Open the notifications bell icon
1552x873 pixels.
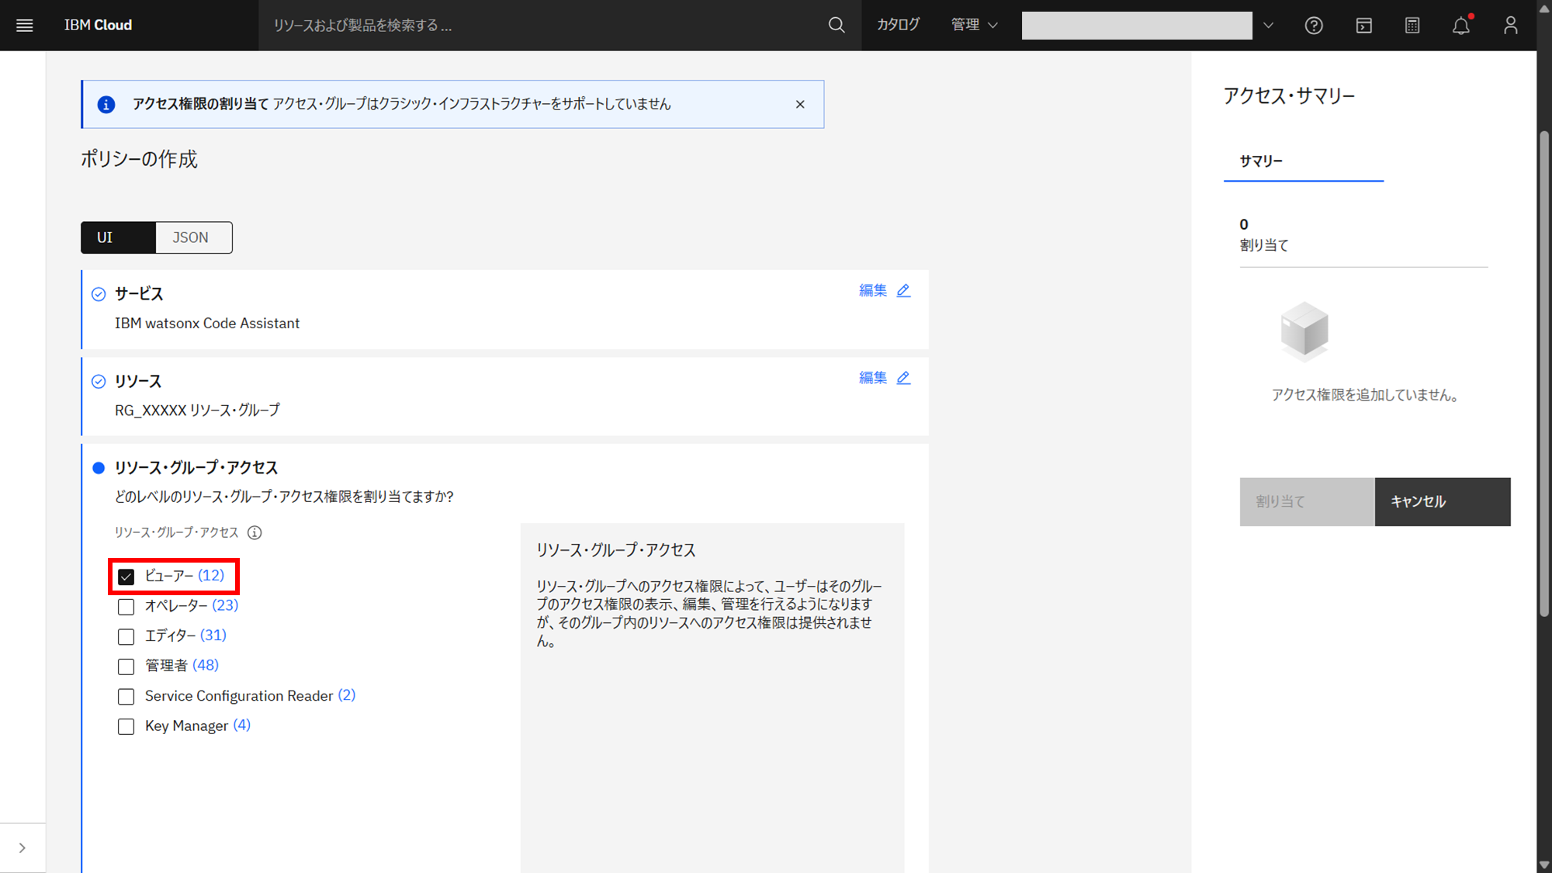click(x=1460, y=26)
